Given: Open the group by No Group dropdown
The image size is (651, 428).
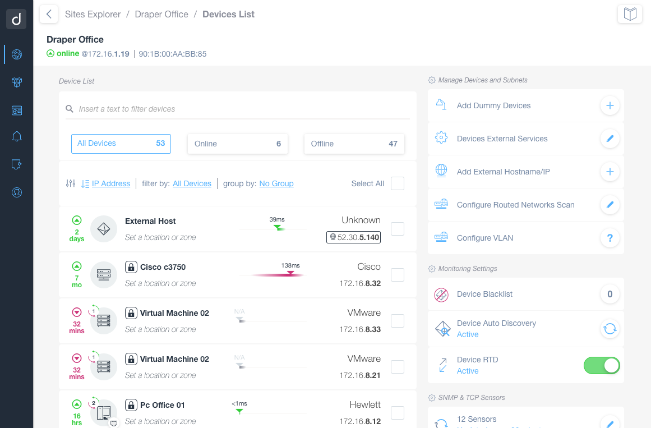Looking at the screenshot, I should [276, 183].
